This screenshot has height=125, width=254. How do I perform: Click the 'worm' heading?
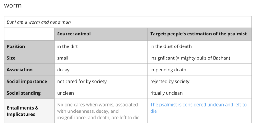[x=13, y=6]
